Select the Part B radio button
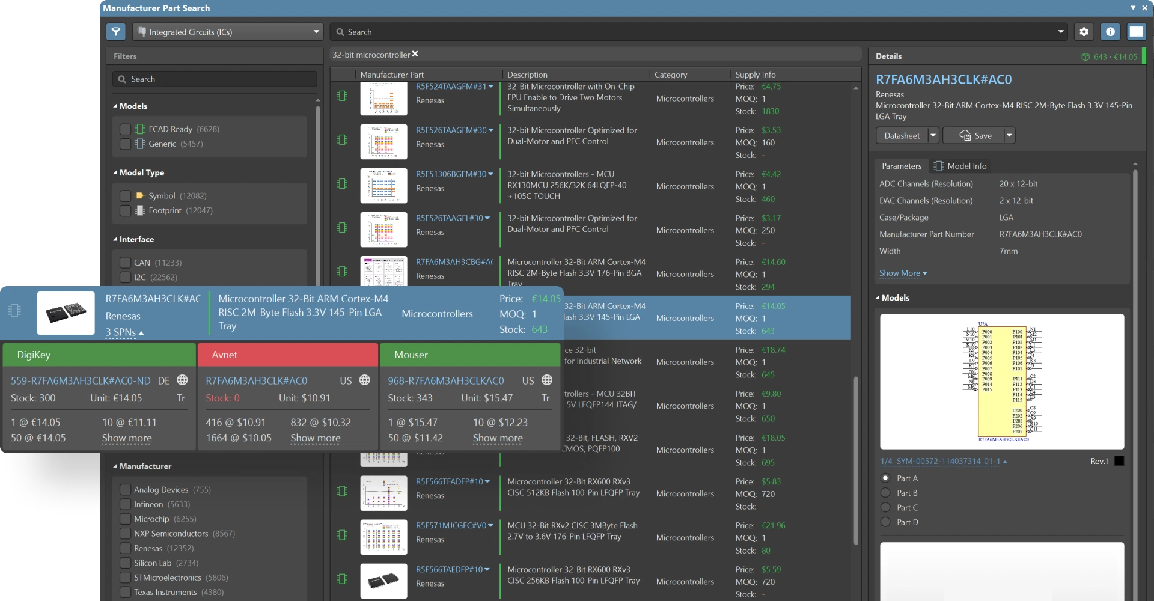Screen dimensions: 1154x601 pyautogui.click(x=885, y=493)
